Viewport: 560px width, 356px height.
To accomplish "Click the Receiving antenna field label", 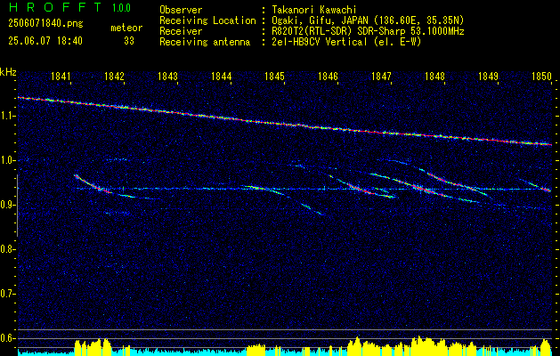I will pos(205,42).
